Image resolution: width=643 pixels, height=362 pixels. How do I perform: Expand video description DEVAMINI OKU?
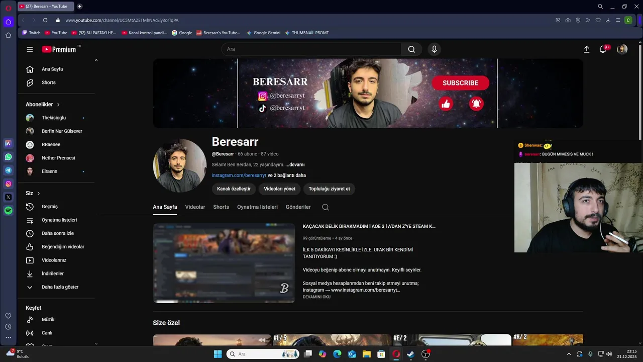point(316,297)
